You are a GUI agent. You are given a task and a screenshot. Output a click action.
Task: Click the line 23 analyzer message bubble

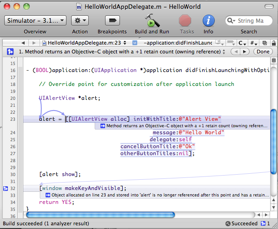(x=183, y=126)
